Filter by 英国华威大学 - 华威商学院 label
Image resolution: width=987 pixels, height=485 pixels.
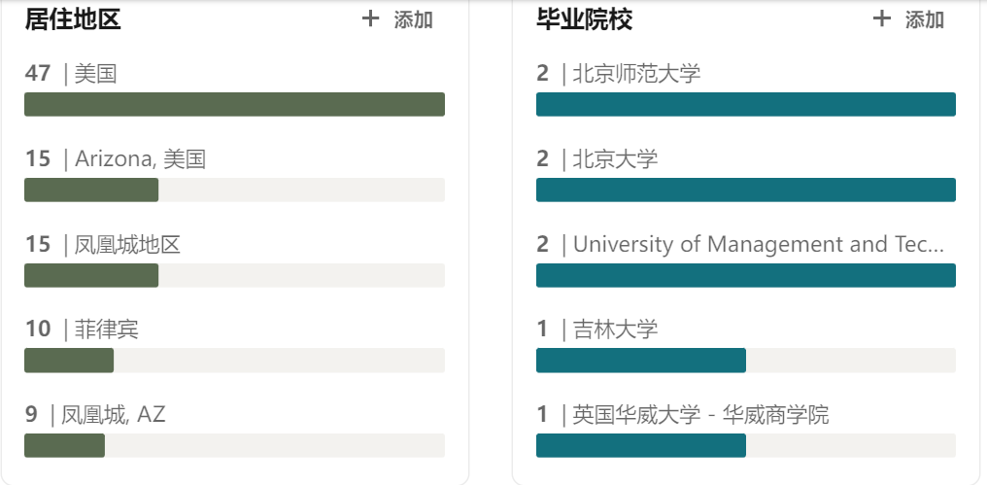click(682, 415)
